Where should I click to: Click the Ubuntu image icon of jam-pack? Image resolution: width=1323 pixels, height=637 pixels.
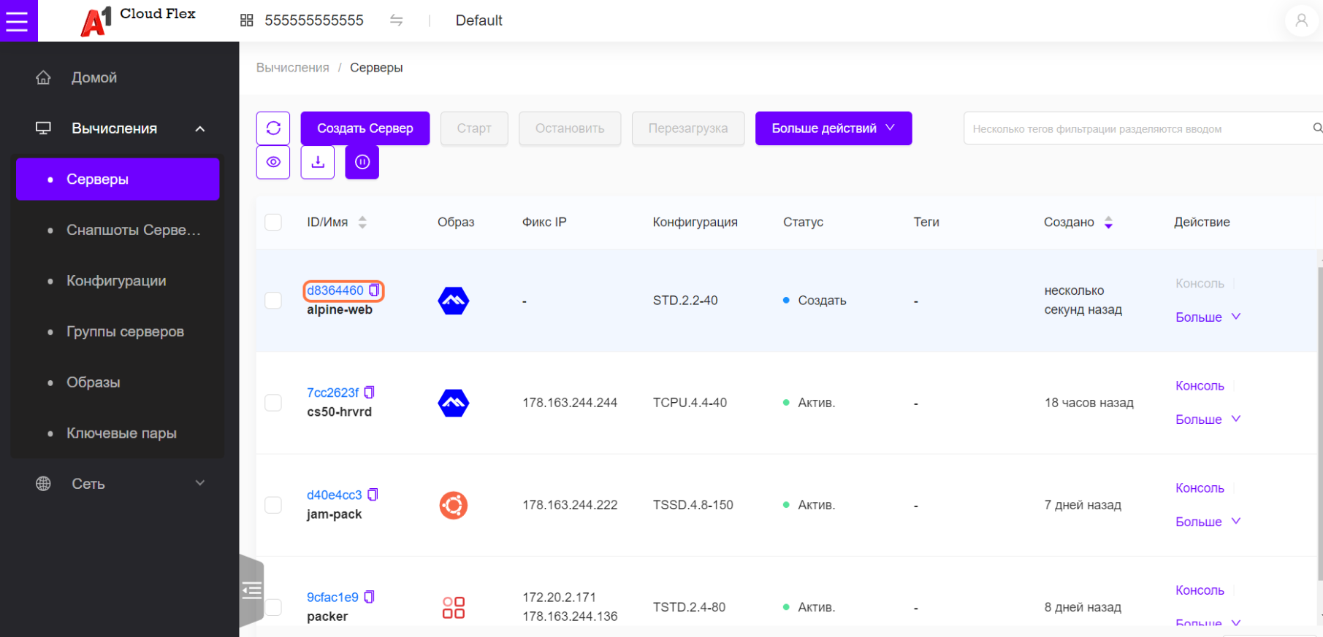click(454, 505)
